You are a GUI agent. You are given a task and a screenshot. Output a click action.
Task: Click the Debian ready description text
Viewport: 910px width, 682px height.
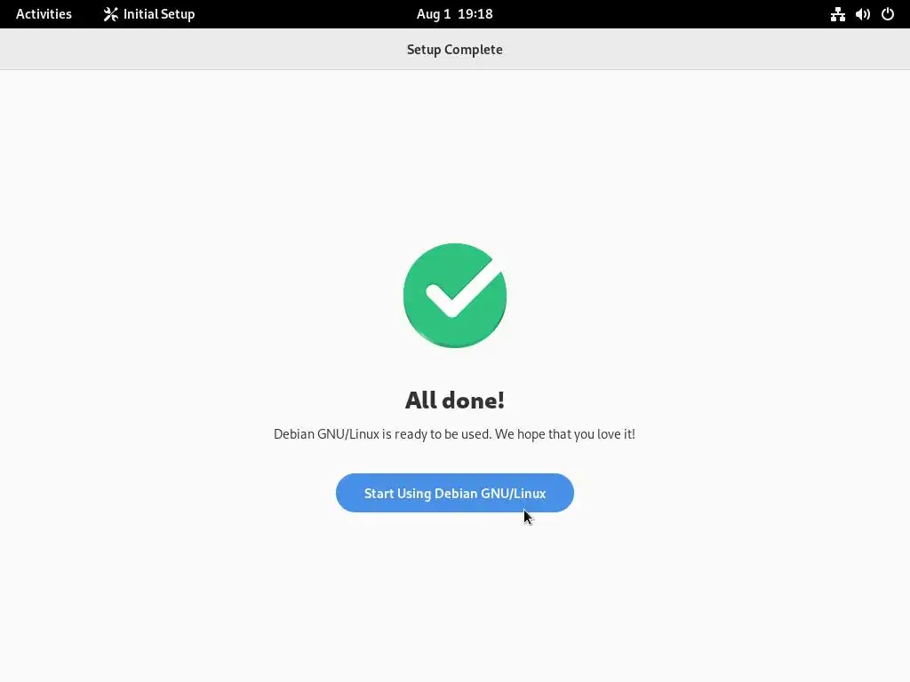(454, 433)
